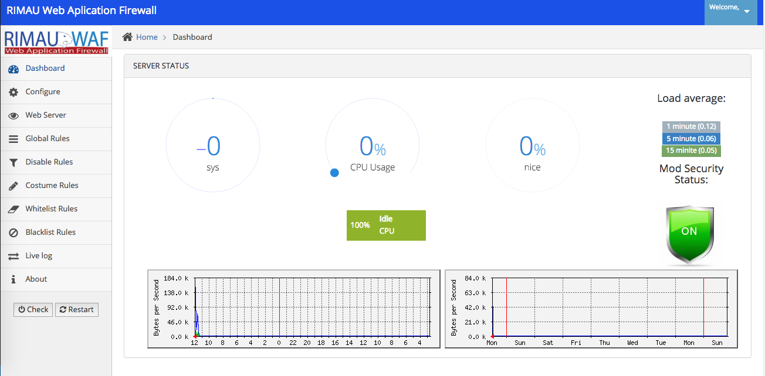Screen dimensions: 765x376
Task: Click the Load average: heading
Action: (691, 98)
